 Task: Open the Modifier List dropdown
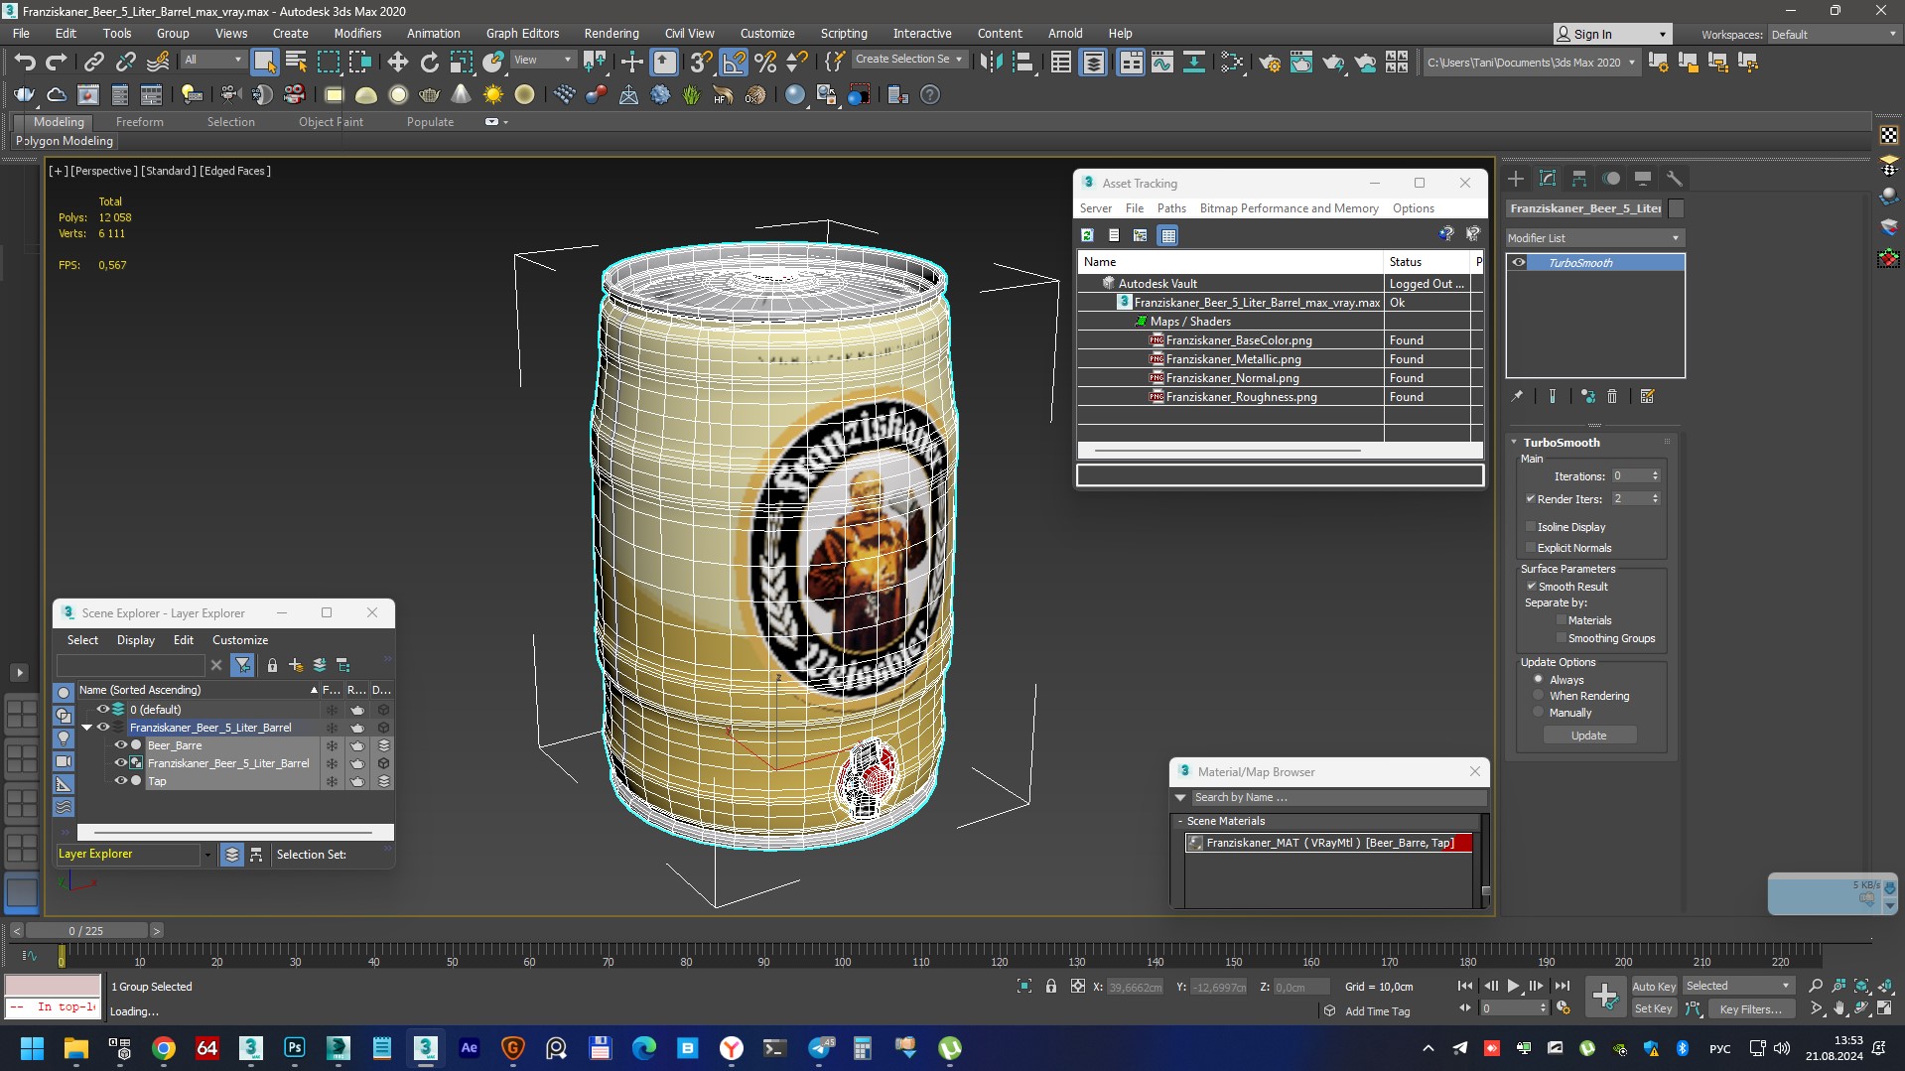(x=1593, y=237)
